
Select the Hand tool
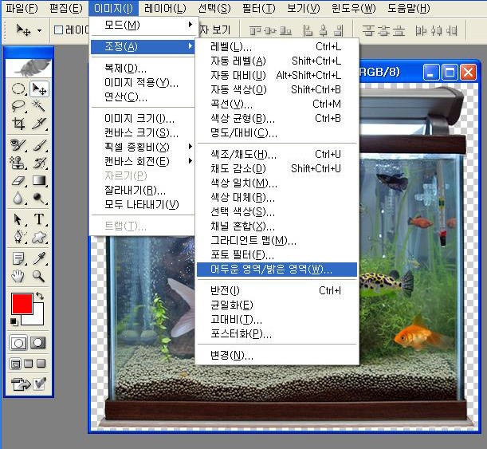(x=18, y=276)
